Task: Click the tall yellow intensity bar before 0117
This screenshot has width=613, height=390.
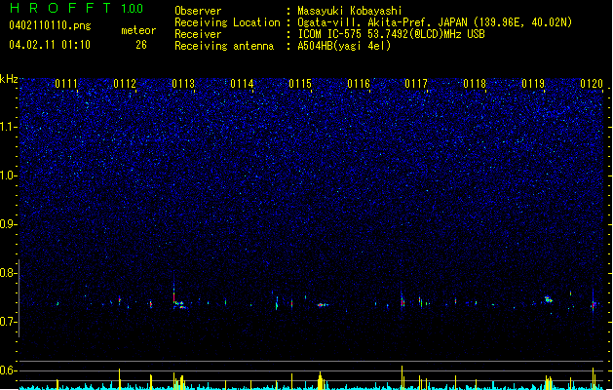Action: click(x=402, y=377)
